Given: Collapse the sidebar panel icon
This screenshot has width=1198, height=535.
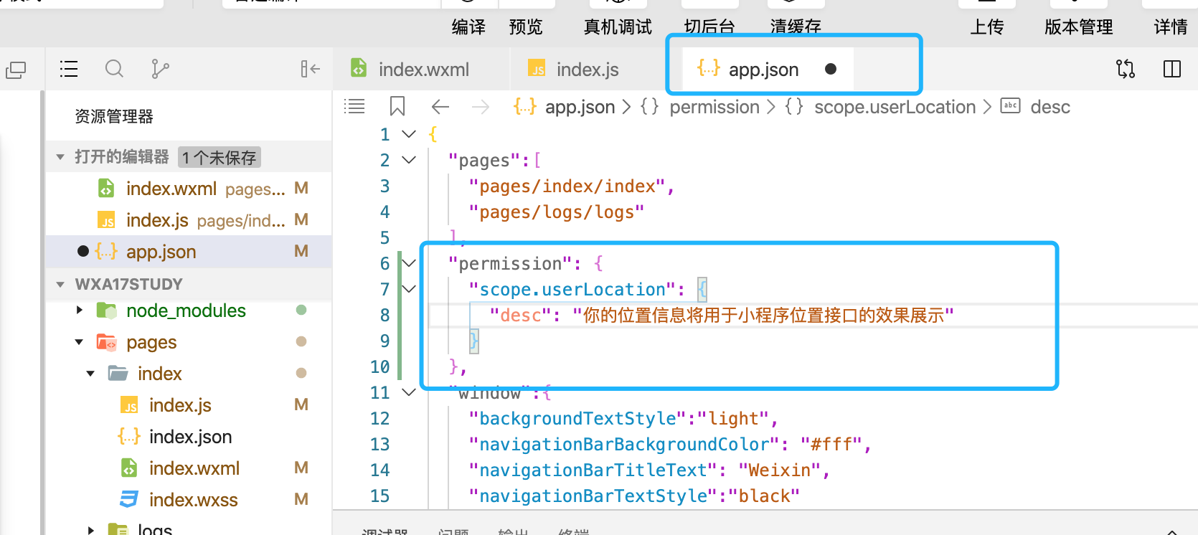Looking at the screenshot, I should 310,69.
